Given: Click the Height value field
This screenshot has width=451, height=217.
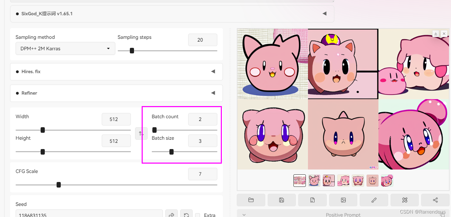Looking at the screenshot, I should coord(116,141).
